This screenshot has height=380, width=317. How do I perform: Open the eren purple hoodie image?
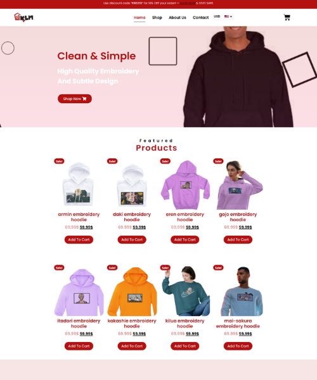click(x=185, y=185)
